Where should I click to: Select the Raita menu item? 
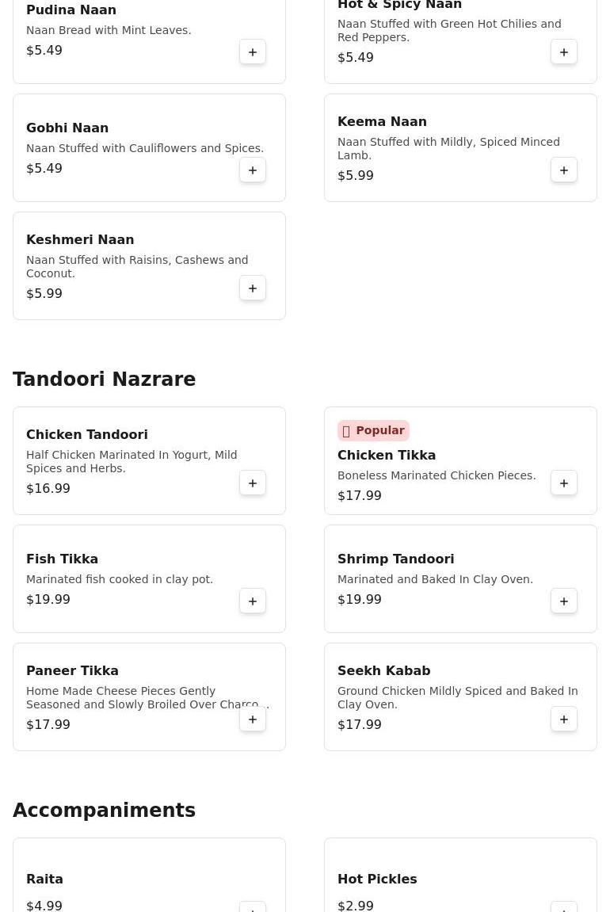click(44, 879)
